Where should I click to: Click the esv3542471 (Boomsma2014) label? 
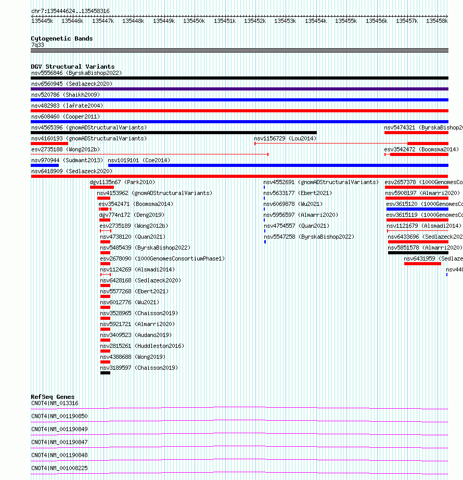136,204
